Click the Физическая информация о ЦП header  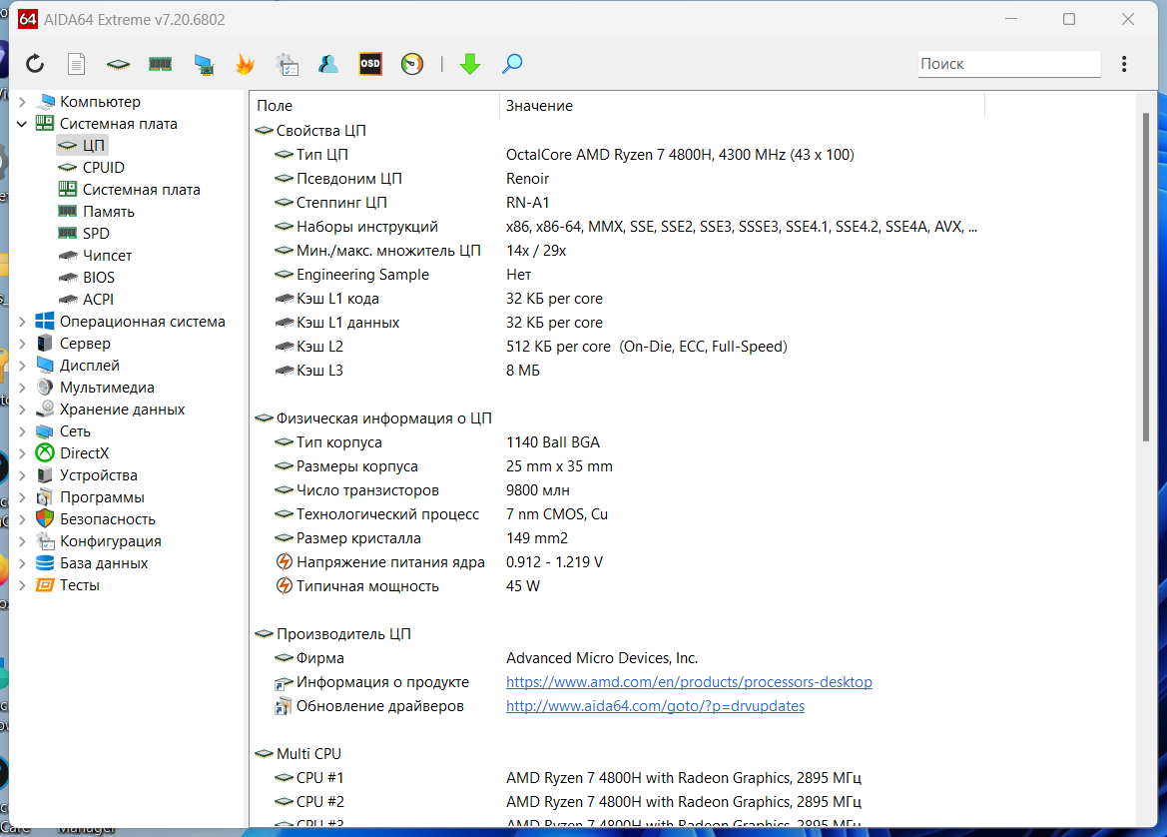tap(384, 418)
